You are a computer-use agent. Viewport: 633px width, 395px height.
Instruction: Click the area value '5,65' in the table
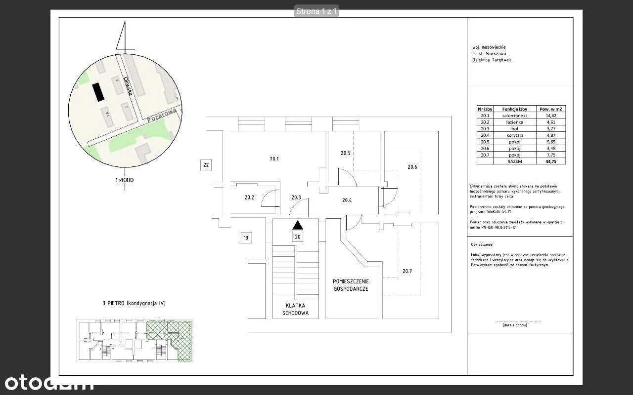tap(551, 142)
